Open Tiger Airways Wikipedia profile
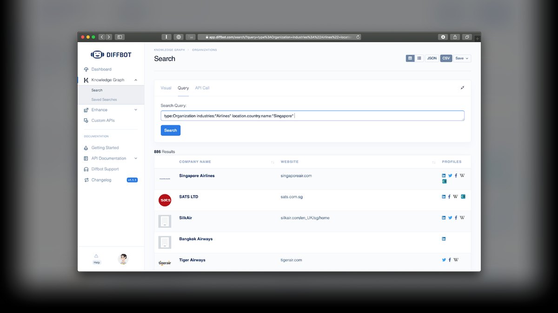This screenshot has height=313, width=558. 456,260
